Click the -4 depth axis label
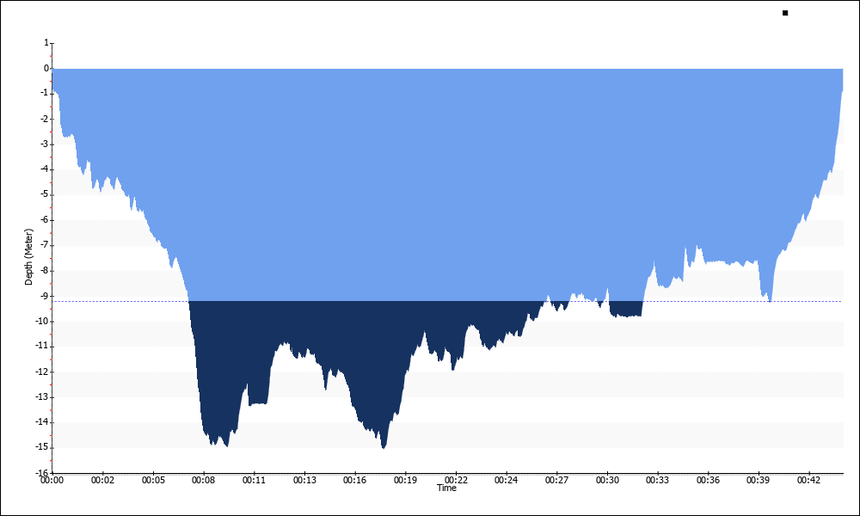 45,169
